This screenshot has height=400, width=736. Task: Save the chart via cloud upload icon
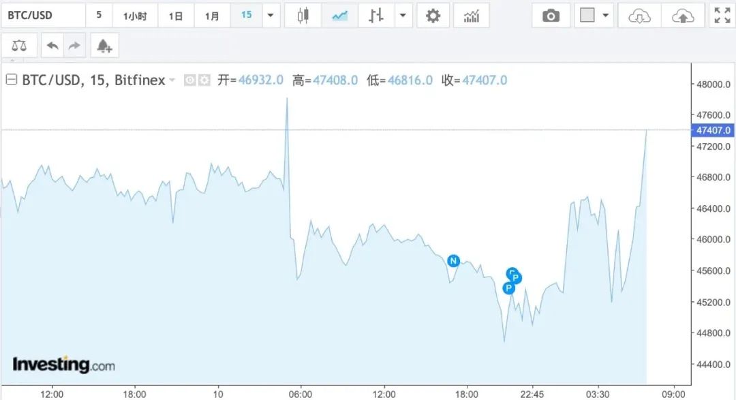coord(684,14)
